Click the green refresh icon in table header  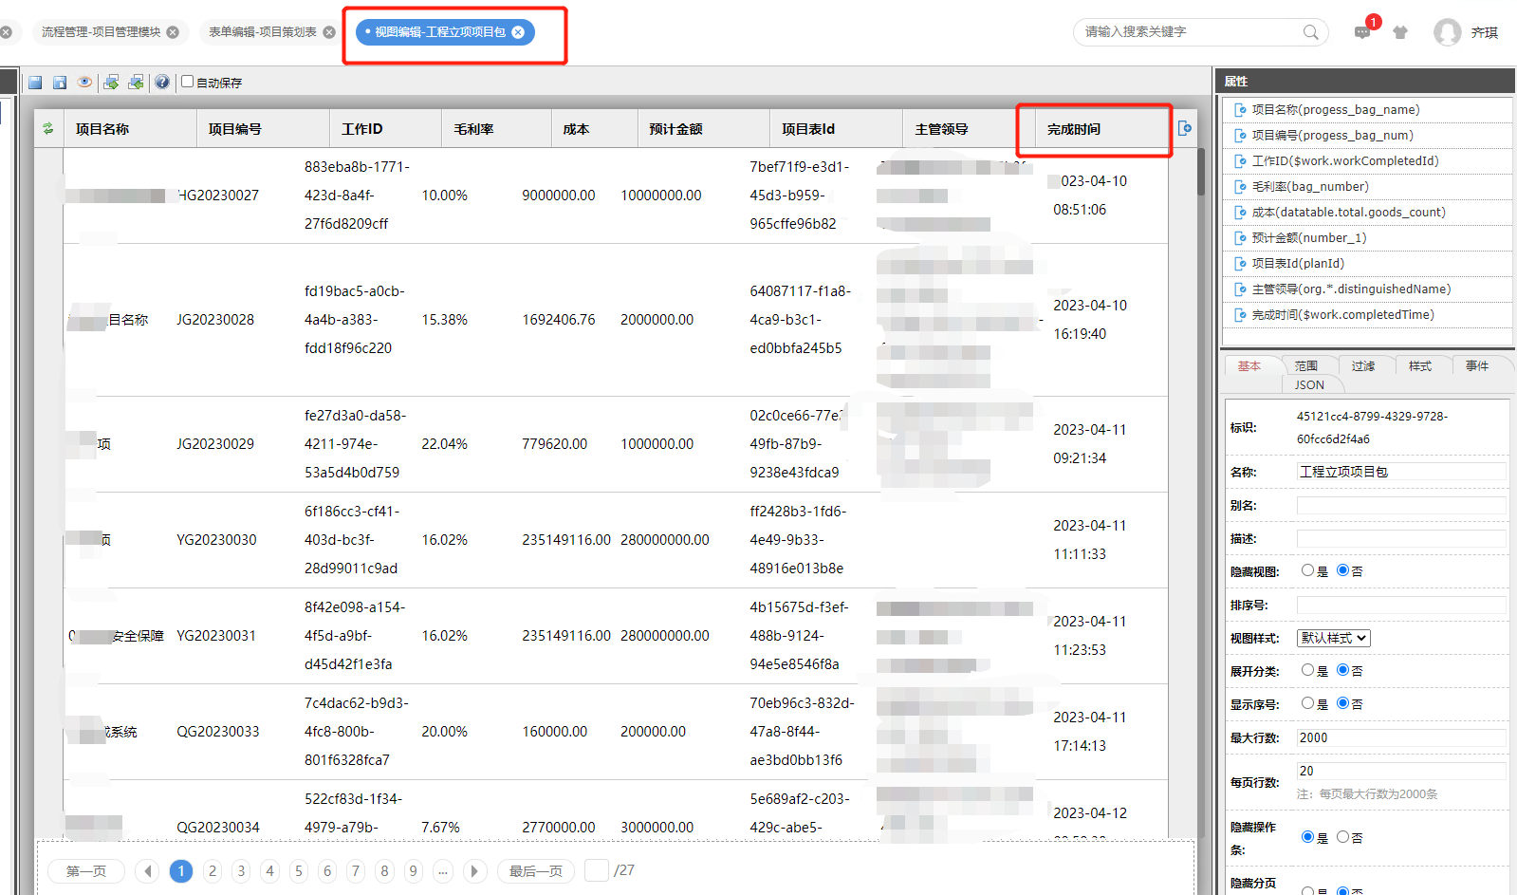[x=48, y=128]
